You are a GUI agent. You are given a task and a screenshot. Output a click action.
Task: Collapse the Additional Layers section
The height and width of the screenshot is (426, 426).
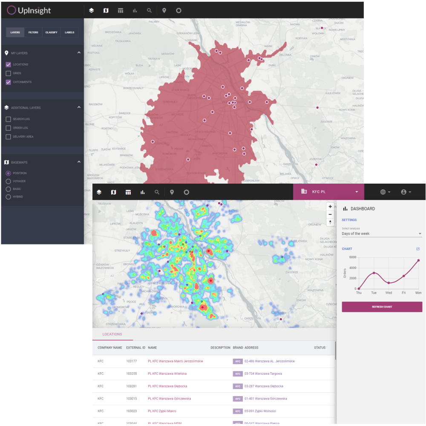point(79,107)
